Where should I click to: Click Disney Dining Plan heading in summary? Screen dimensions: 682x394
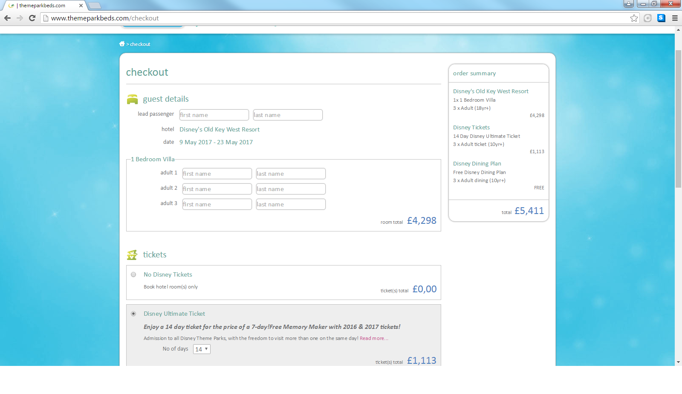coord(477,163)
